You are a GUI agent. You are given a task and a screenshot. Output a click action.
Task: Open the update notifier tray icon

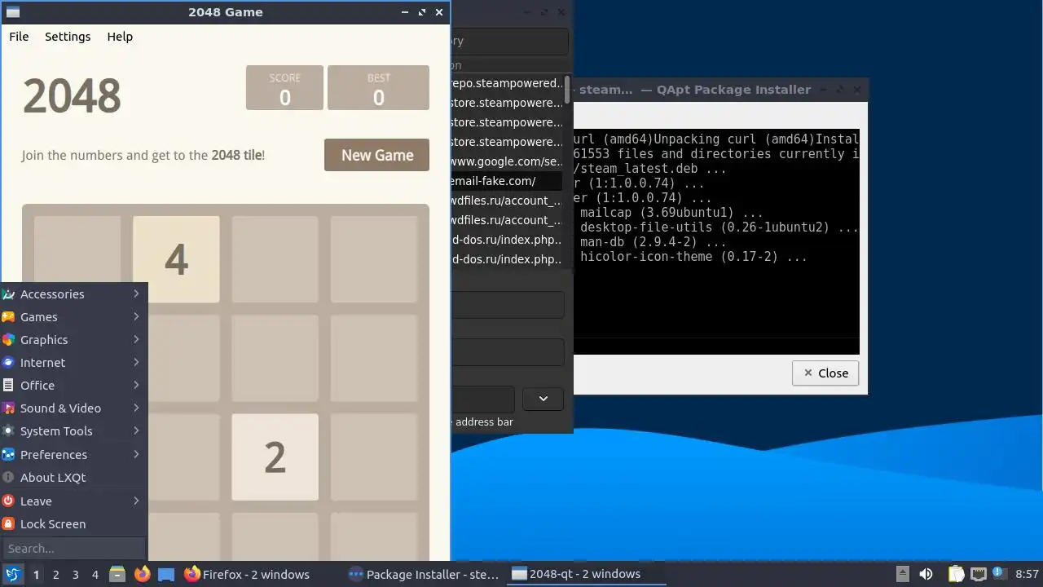coord(998,574)
